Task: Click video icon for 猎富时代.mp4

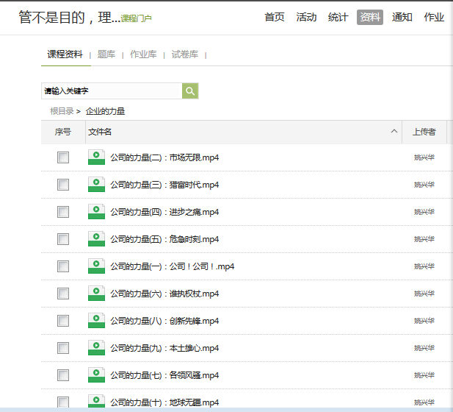Action: 96,185
